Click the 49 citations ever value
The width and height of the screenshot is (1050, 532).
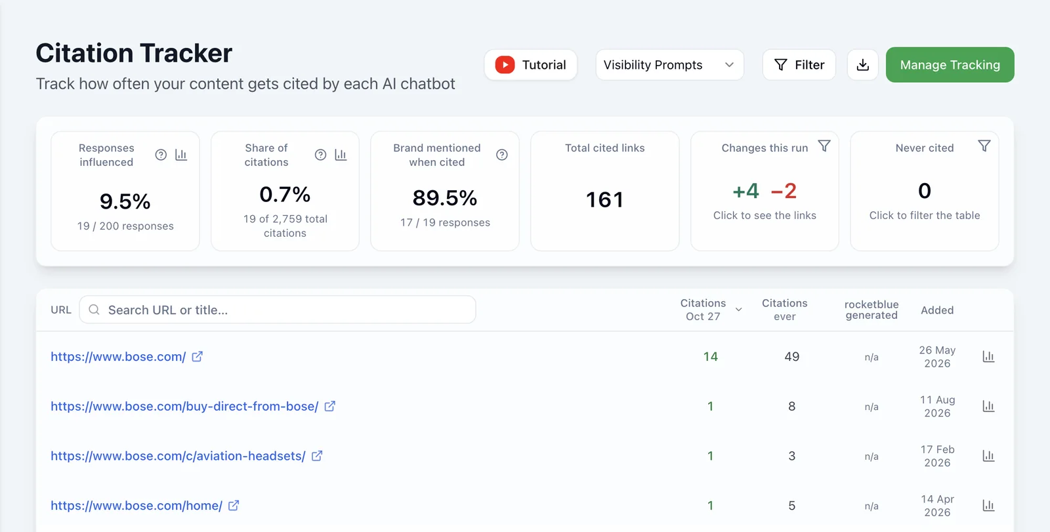click(791, 357)
